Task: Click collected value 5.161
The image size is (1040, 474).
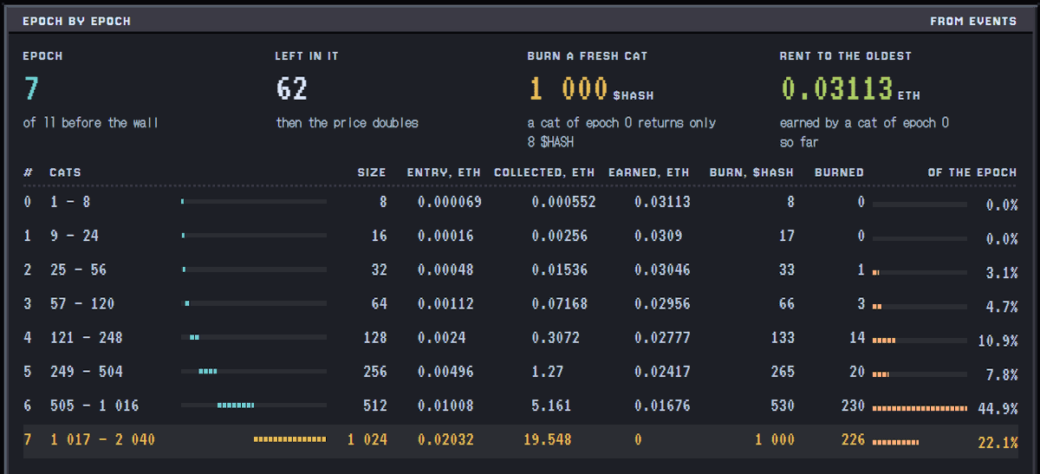Action: (551, 406)
